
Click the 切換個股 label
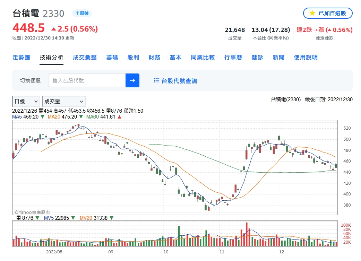[x=31, y=80]
